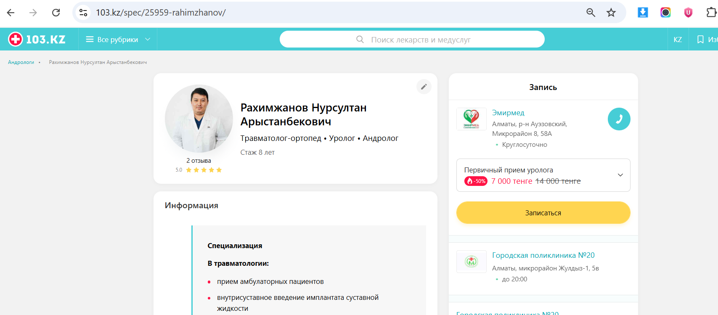718x315 pixels.
Task: Click the browser address bar URL
Action: [x=161, y=13]
